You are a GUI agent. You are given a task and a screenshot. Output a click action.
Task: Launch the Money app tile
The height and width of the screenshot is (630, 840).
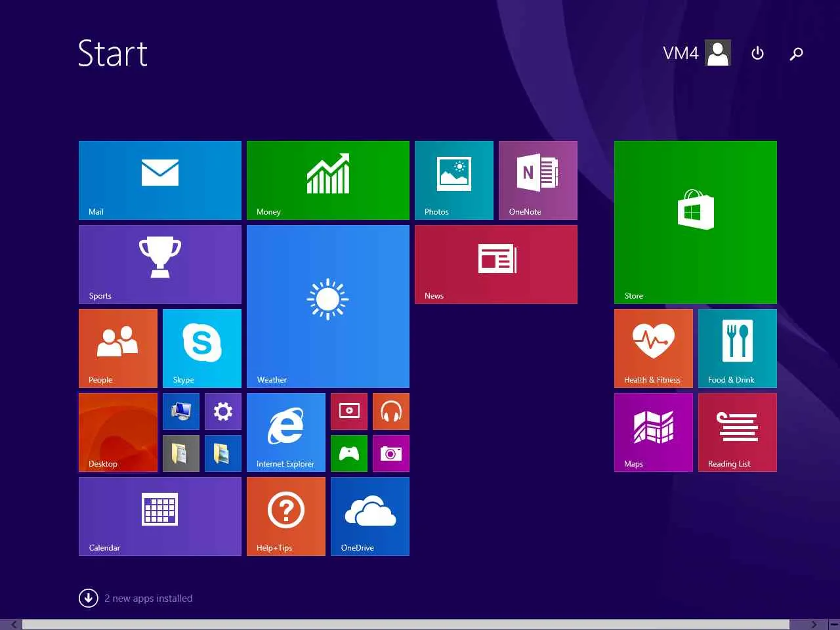click(328, 180)
